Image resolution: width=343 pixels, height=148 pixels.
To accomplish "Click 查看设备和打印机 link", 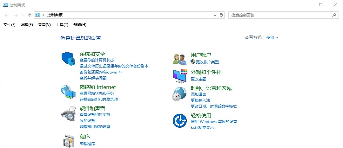I will [x=95, y=115].
